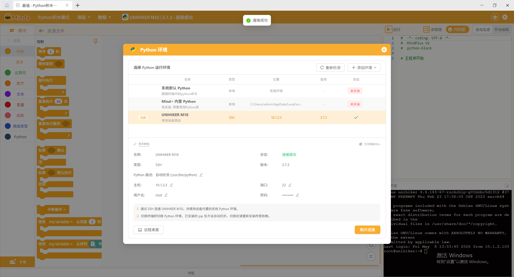Click 打开网络中心 link
The height and width of the screenshot is (277, 514).
coord(370,144)
